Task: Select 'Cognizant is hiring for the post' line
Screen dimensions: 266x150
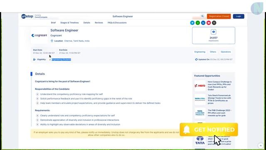Action: tap(63, 82)
